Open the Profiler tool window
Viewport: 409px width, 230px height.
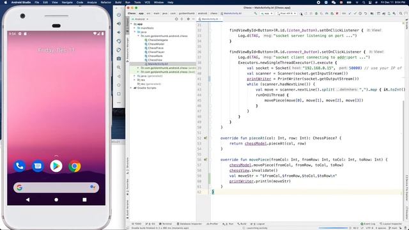pyautogui.click(x=212, y=224)
